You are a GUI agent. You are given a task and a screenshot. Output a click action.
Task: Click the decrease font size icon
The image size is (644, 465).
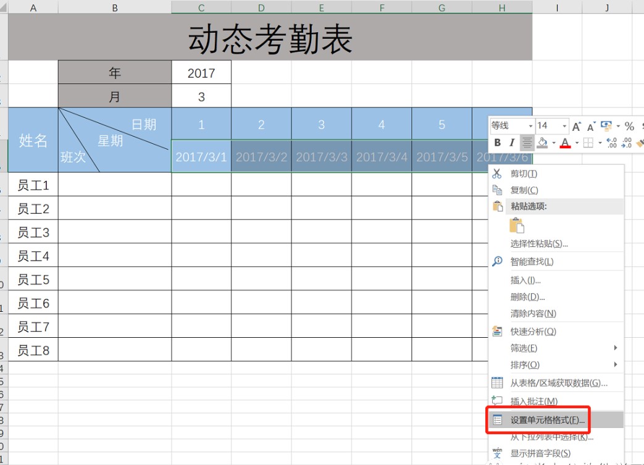tap(591, 126)
